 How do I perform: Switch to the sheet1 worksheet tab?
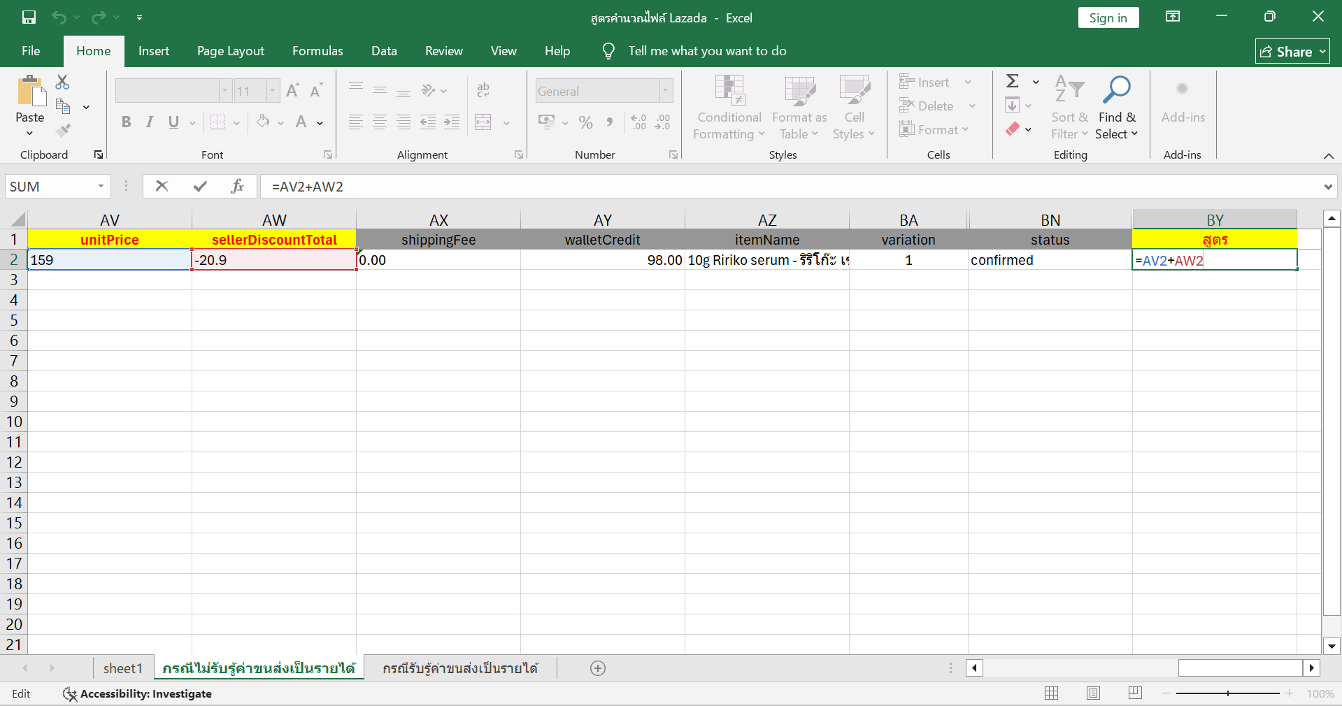122,668
